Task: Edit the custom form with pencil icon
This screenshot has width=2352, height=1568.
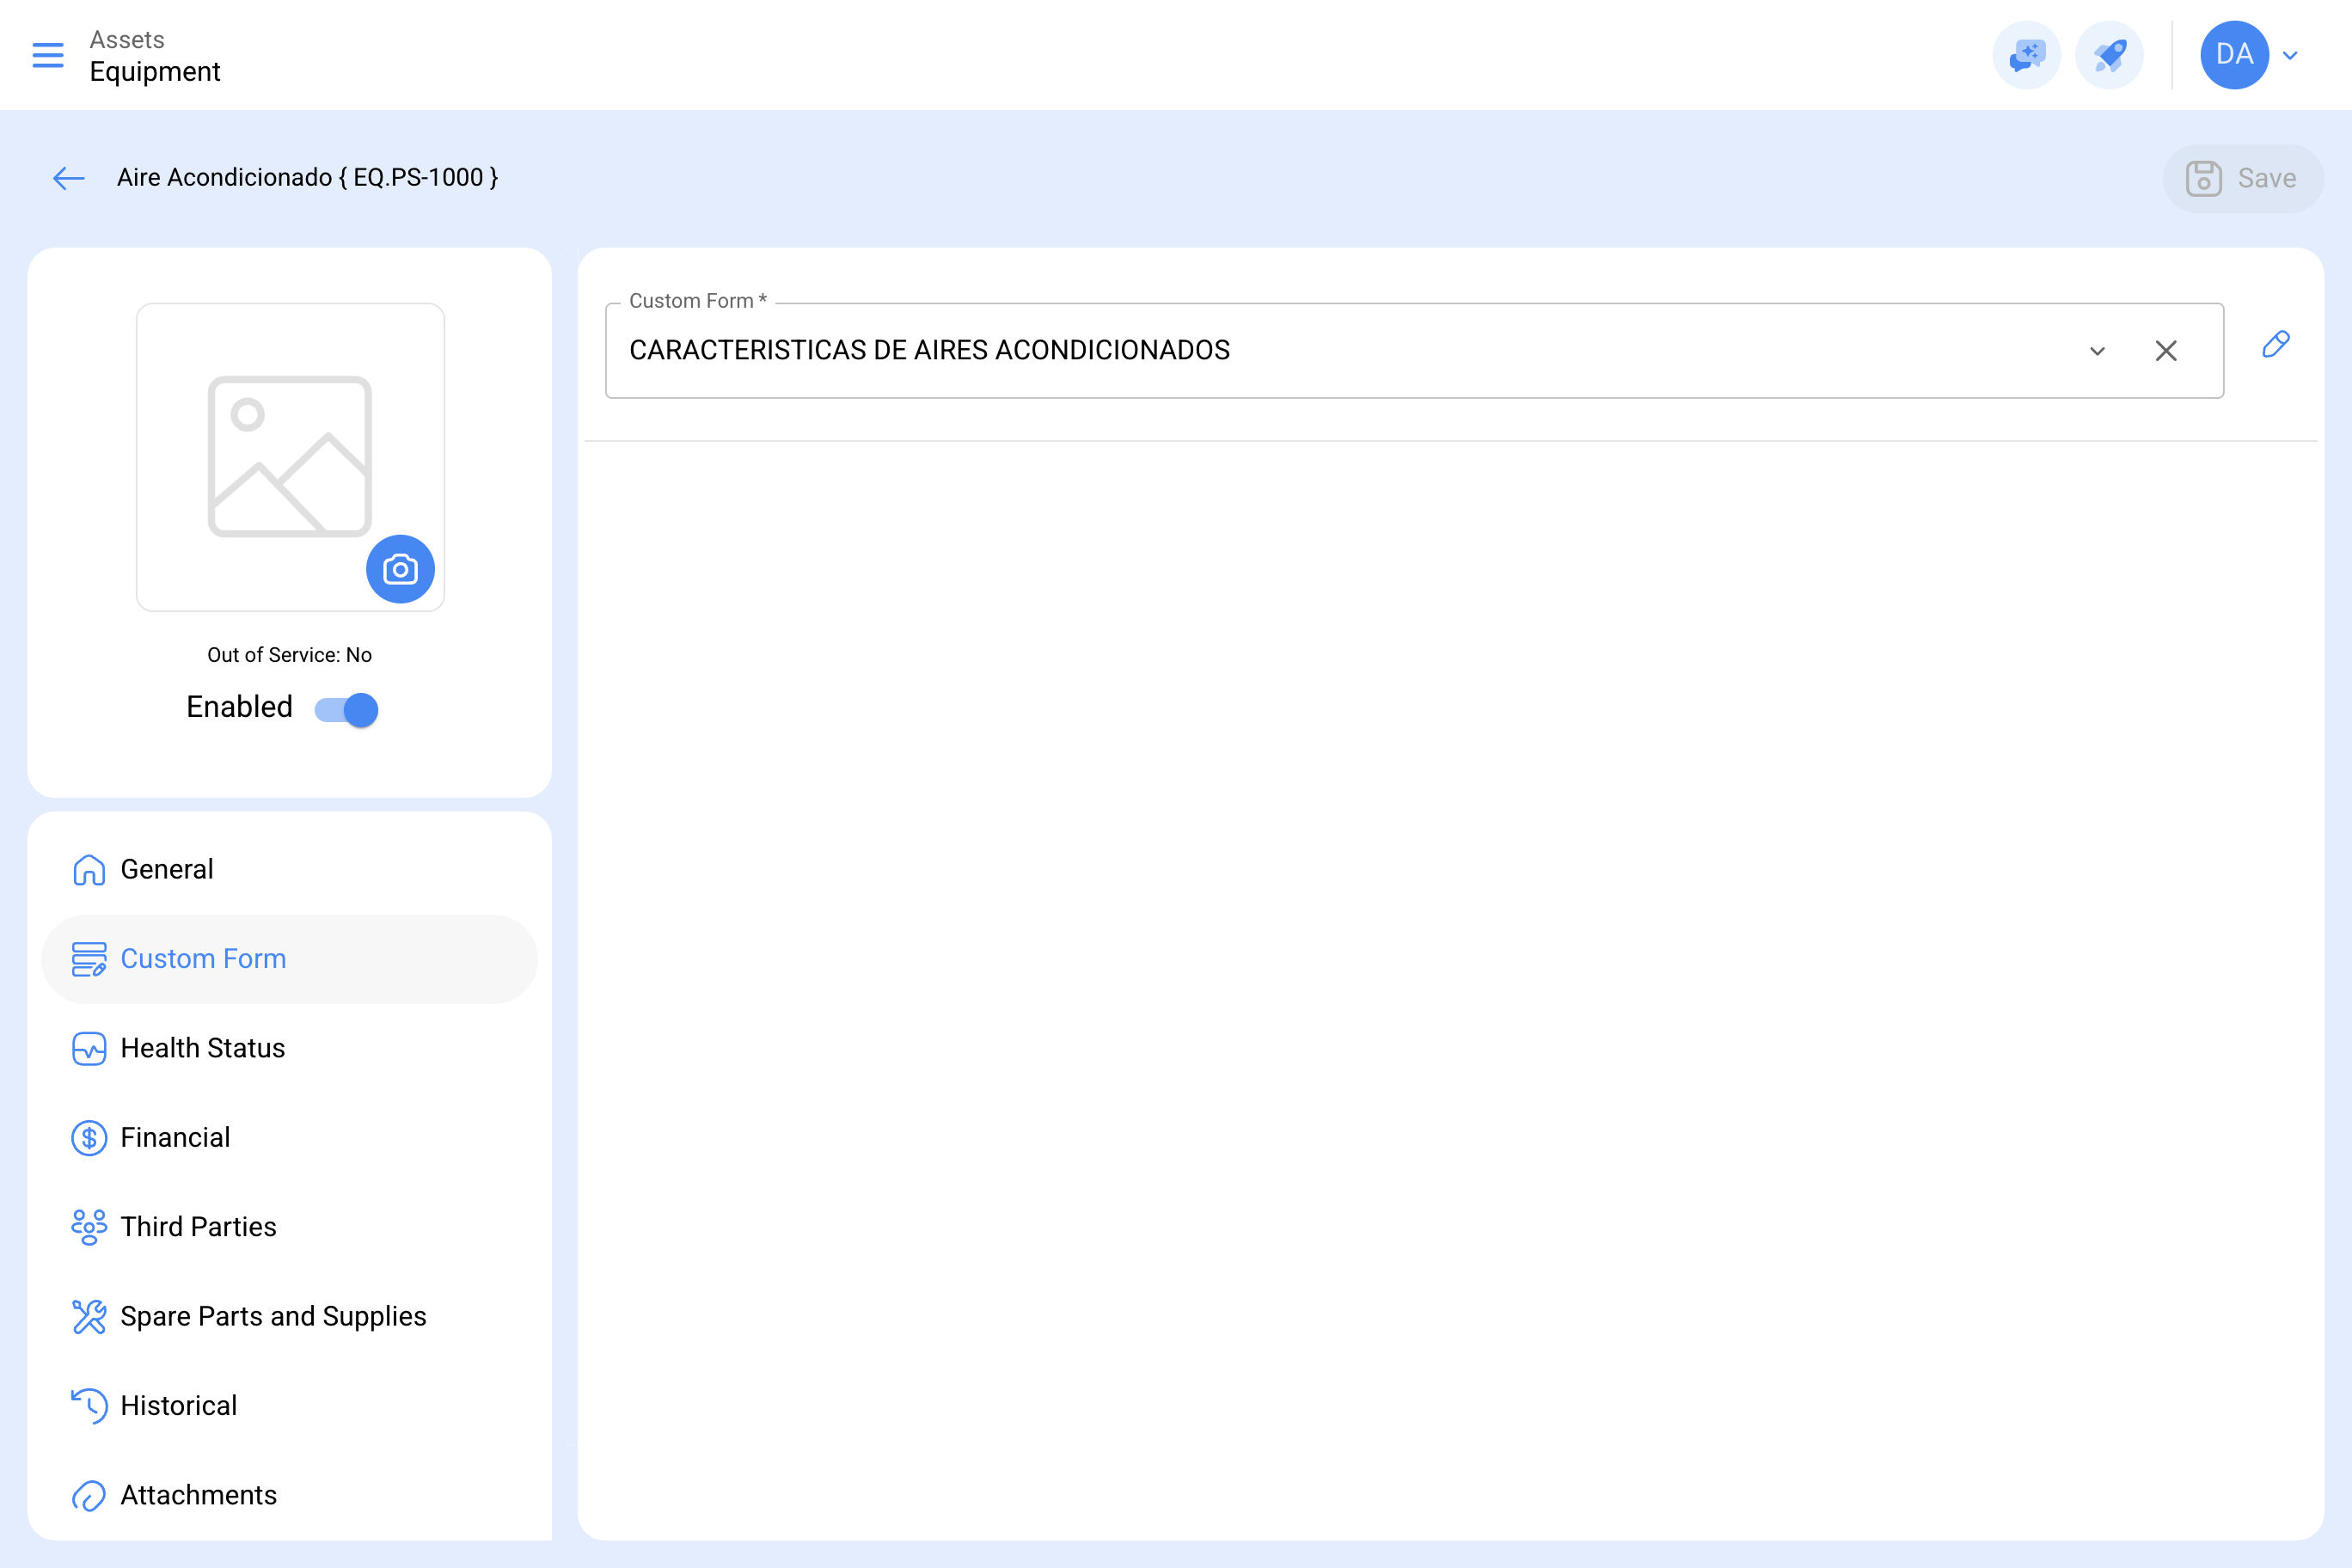Action: tap(2276, 345)
